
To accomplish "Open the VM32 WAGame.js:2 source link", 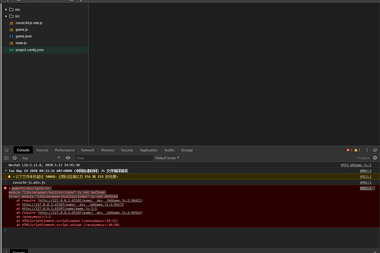I will click(x=356, y=165).
